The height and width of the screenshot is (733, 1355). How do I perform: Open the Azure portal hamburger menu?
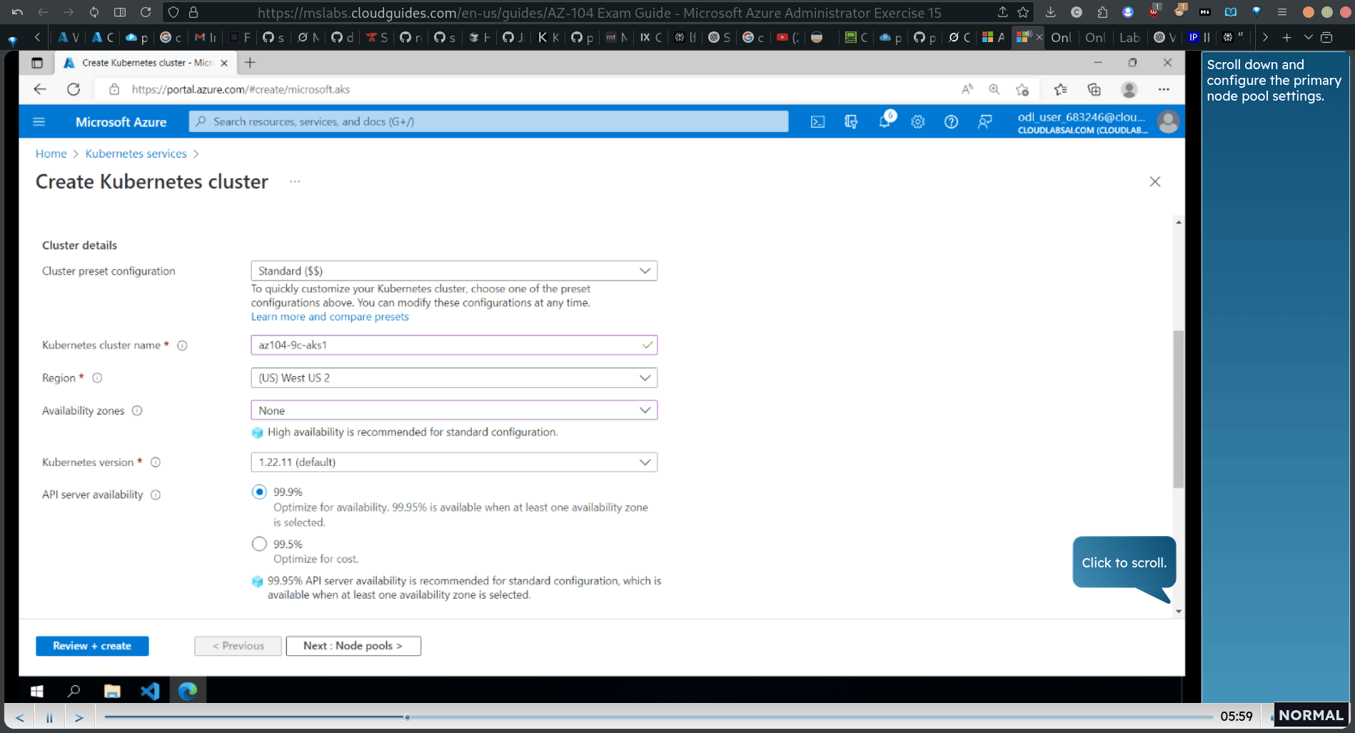(x=39, y=121)
